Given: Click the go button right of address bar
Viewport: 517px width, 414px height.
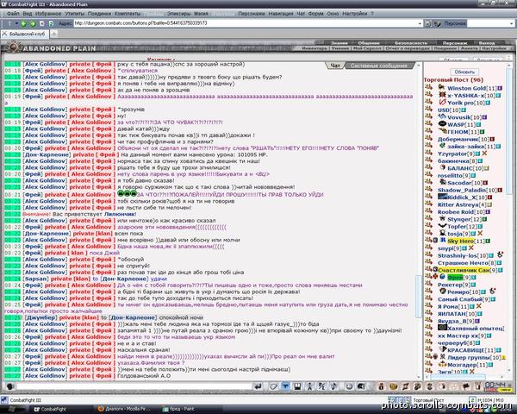Looking at the screenshot, I should coord(428,23).
